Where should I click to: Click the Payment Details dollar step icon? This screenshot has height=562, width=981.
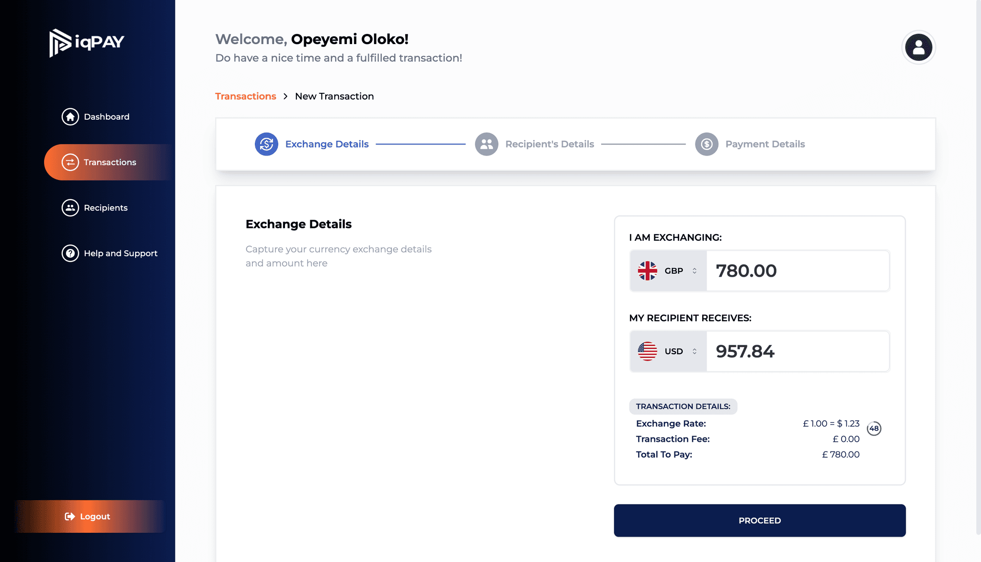coord(707,144)
